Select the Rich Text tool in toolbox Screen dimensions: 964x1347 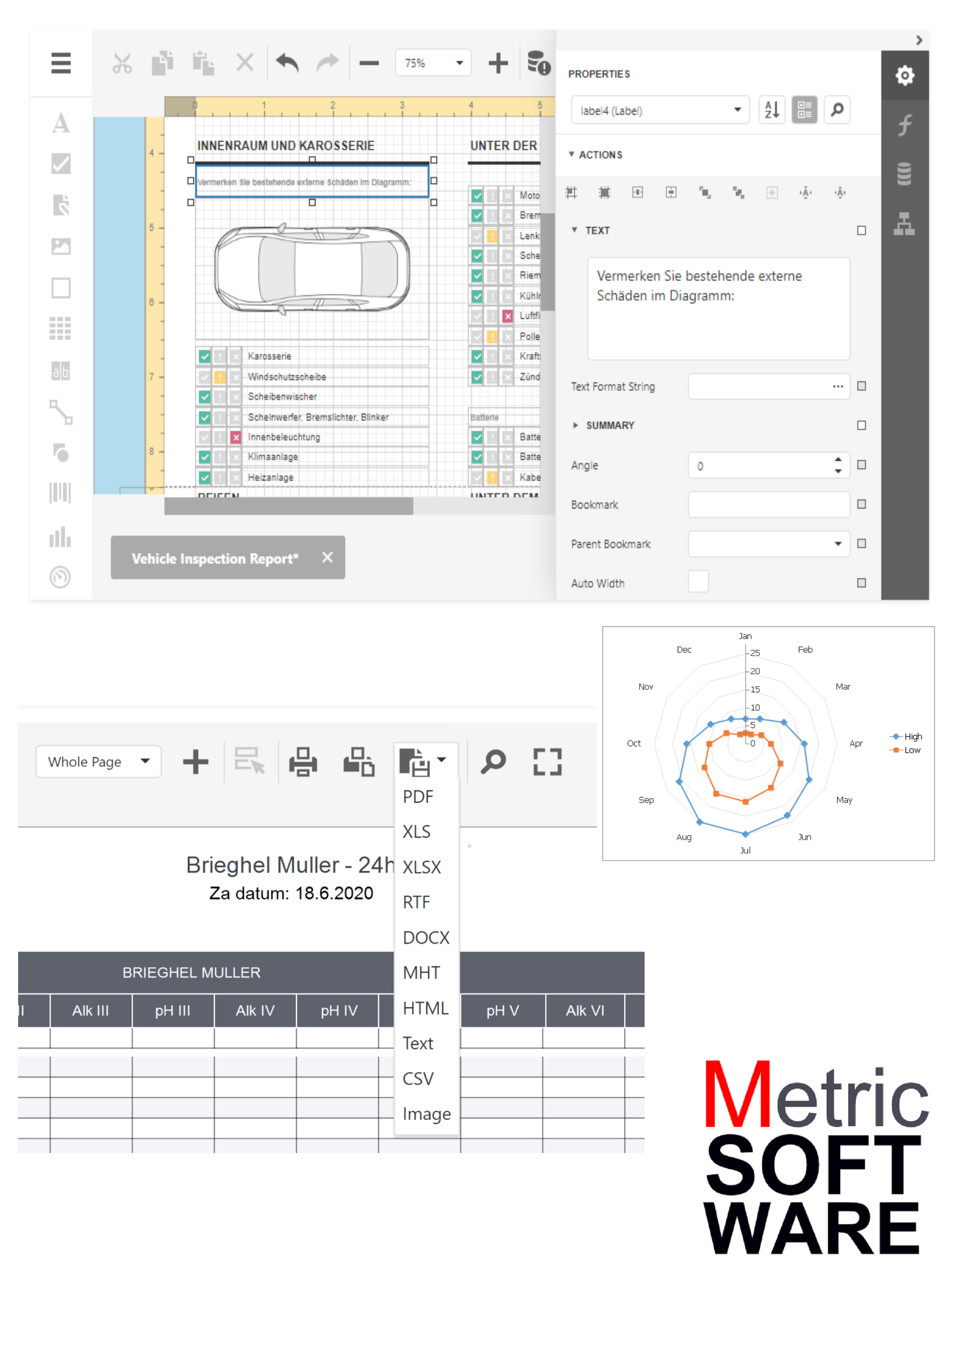pyautogui.click(x=61, y=205)
